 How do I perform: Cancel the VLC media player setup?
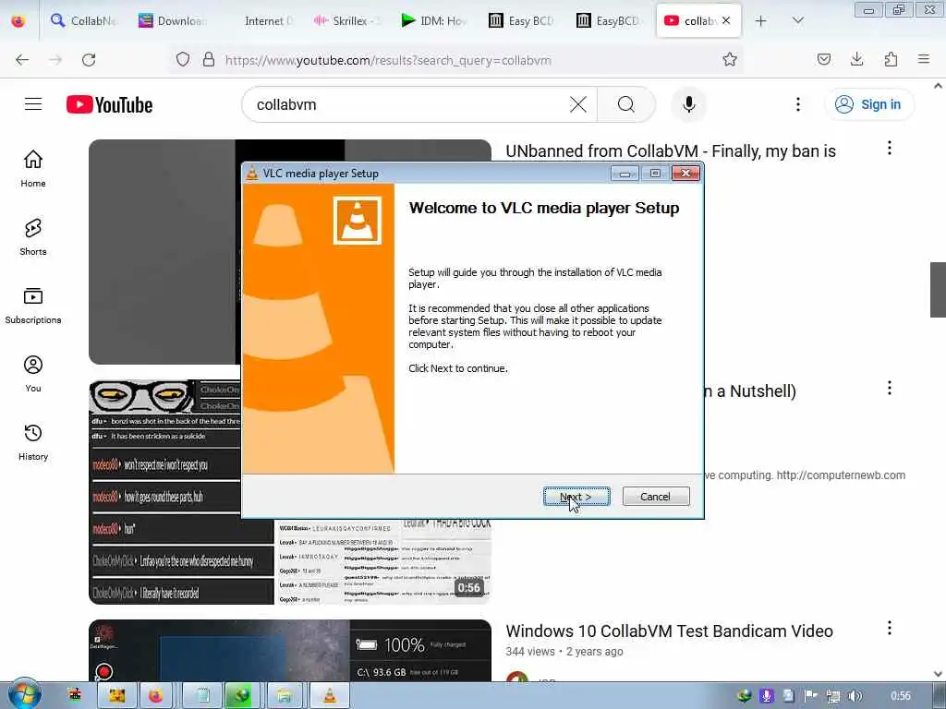(655, 497)
